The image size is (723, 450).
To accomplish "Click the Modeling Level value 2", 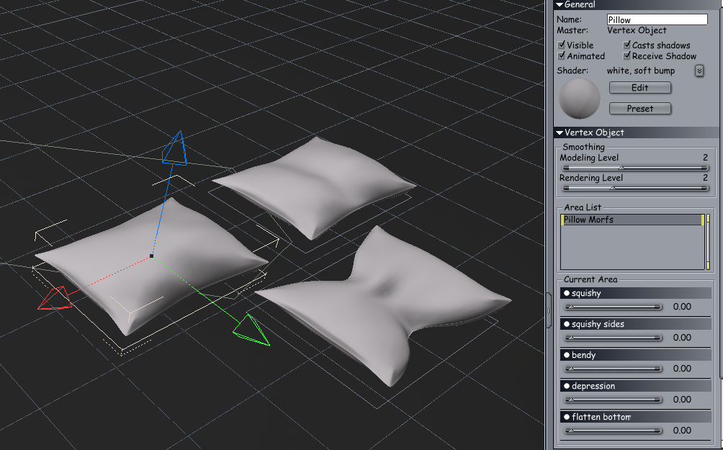I will pyautogui.click(x=705, y=158).
